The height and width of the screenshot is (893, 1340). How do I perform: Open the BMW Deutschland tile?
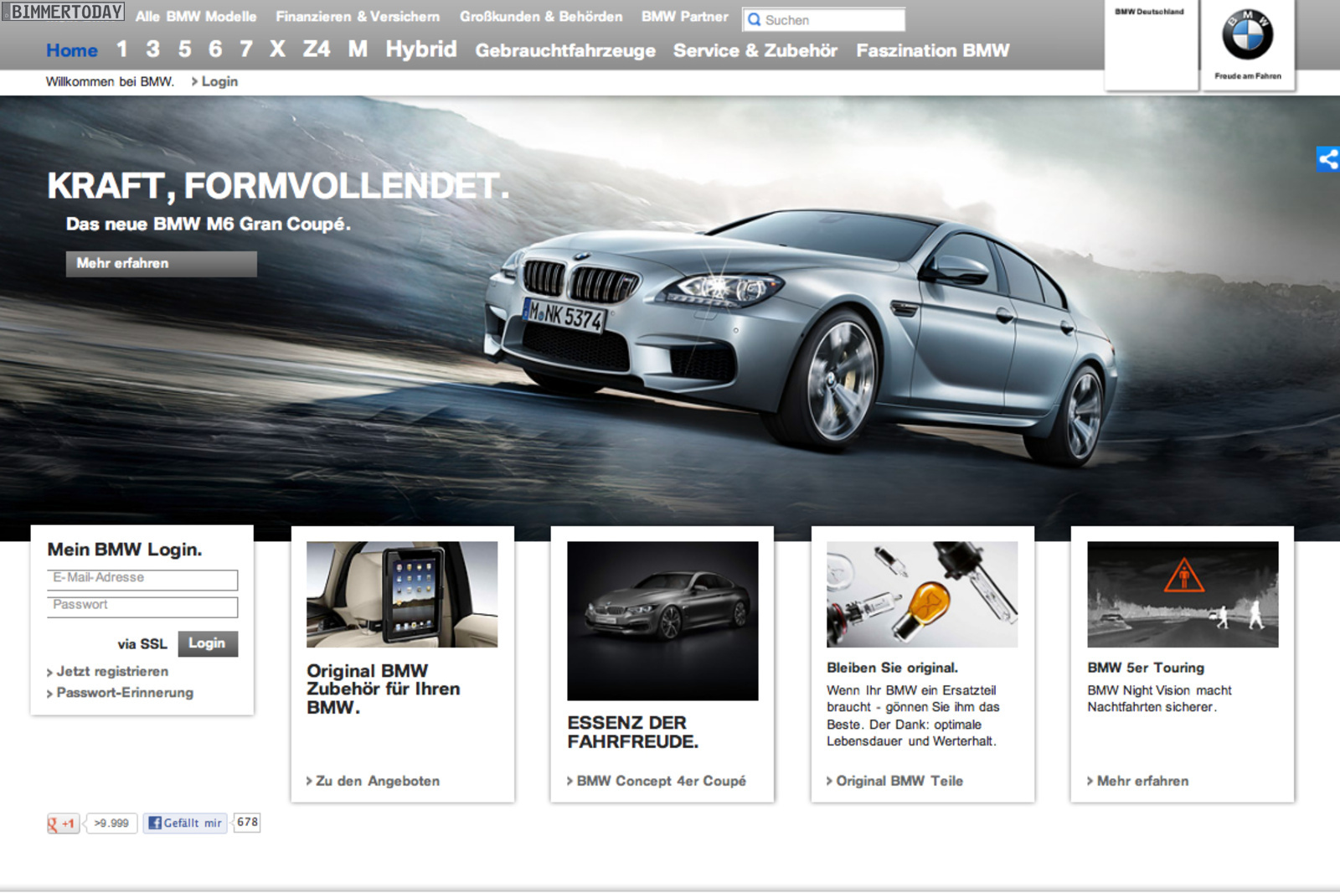click(1150, 44)
